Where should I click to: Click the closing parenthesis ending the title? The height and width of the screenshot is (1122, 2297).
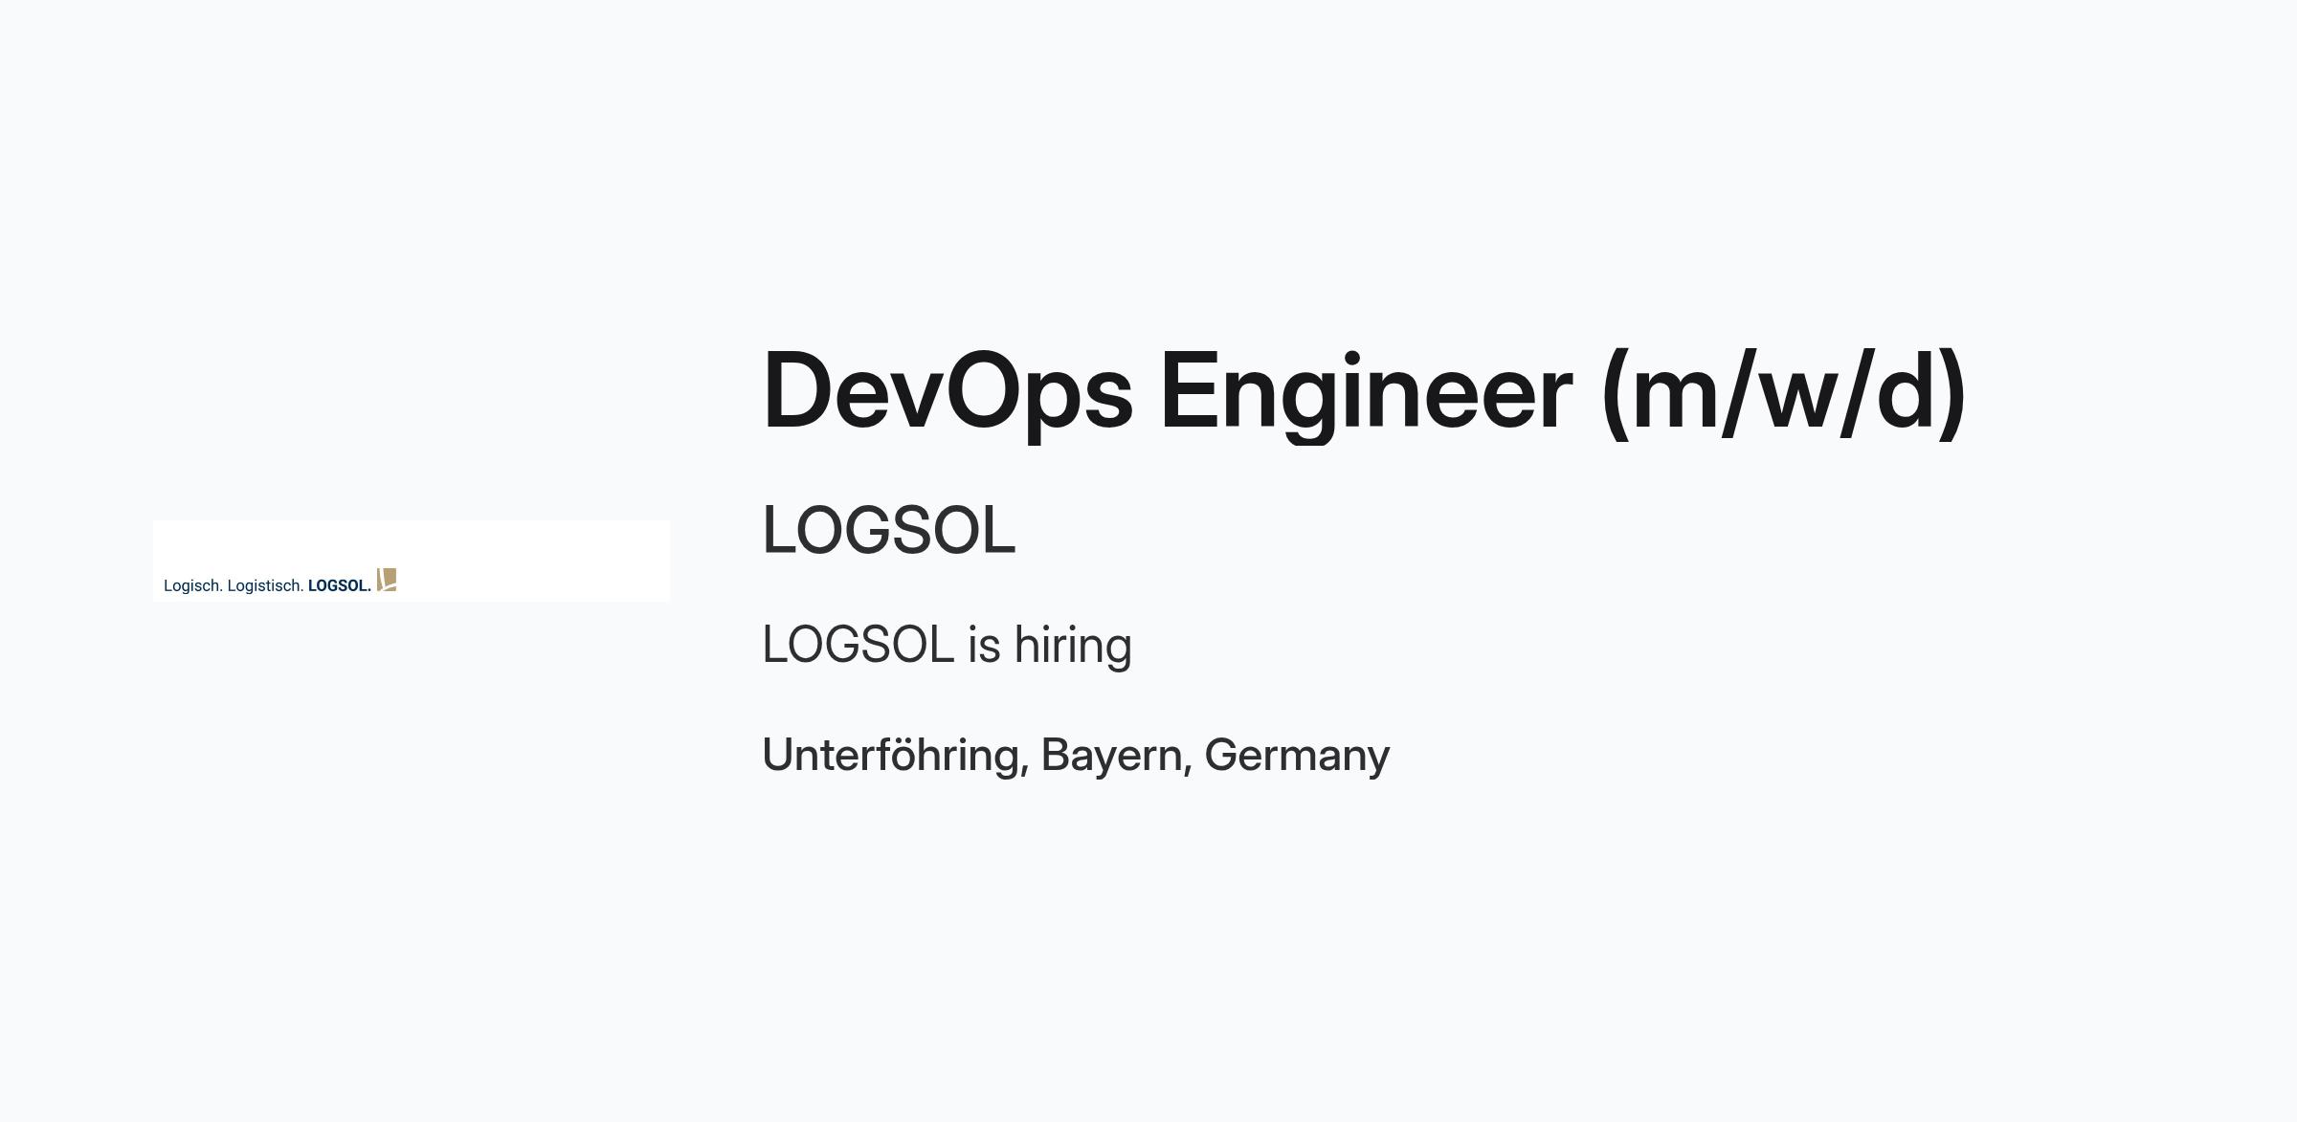[1952, 392]
